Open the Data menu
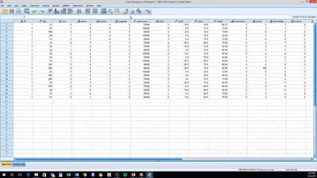Screen dimensions: 317x178 (24, 5)
